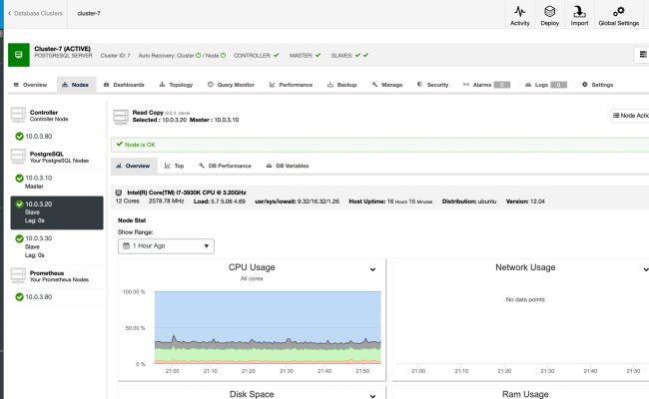The height and width of the screenshot is (399, 649).
Task: Click the Read Copy server icon
Action: [121, 117]
